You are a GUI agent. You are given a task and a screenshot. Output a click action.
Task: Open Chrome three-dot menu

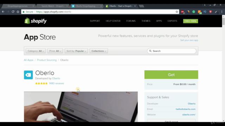[222, 12]
